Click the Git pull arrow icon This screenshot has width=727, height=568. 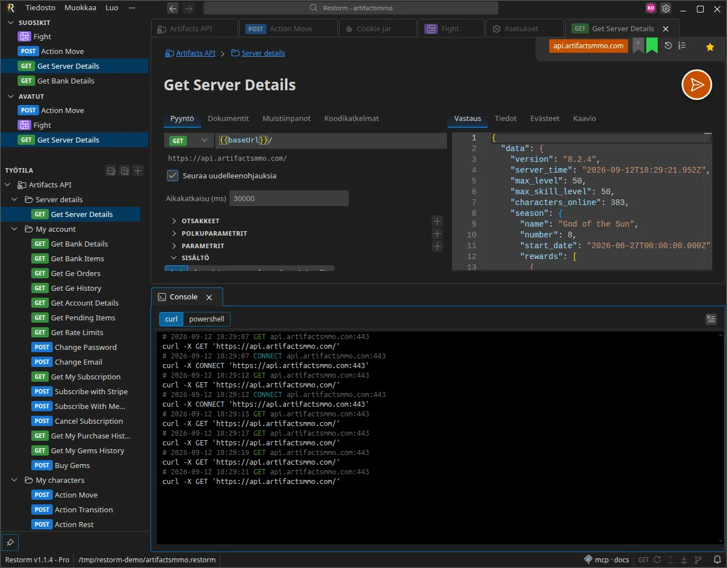pyautogui.click(x=684, y=559)
